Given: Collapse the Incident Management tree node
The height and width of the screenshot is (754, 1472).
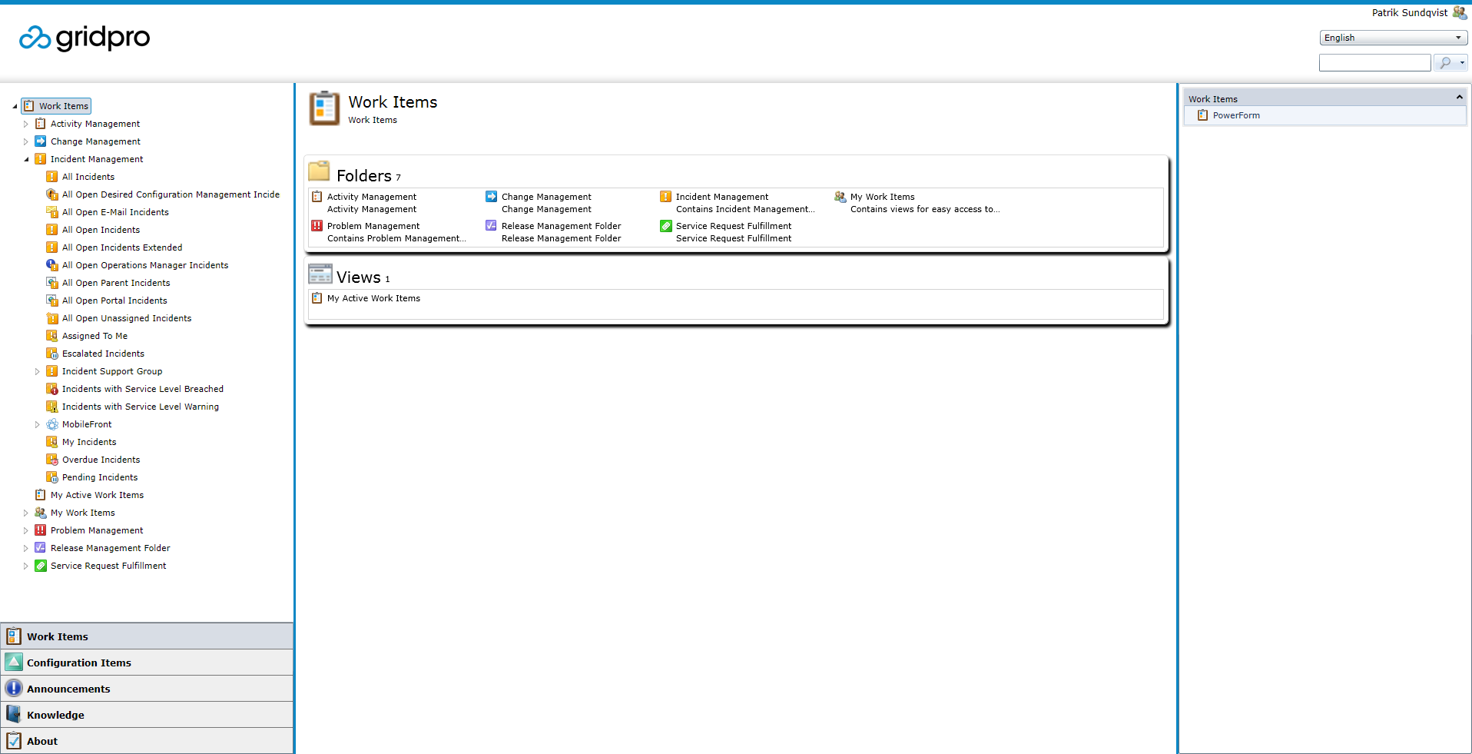Looking at the screenshot, I should 26,159.
